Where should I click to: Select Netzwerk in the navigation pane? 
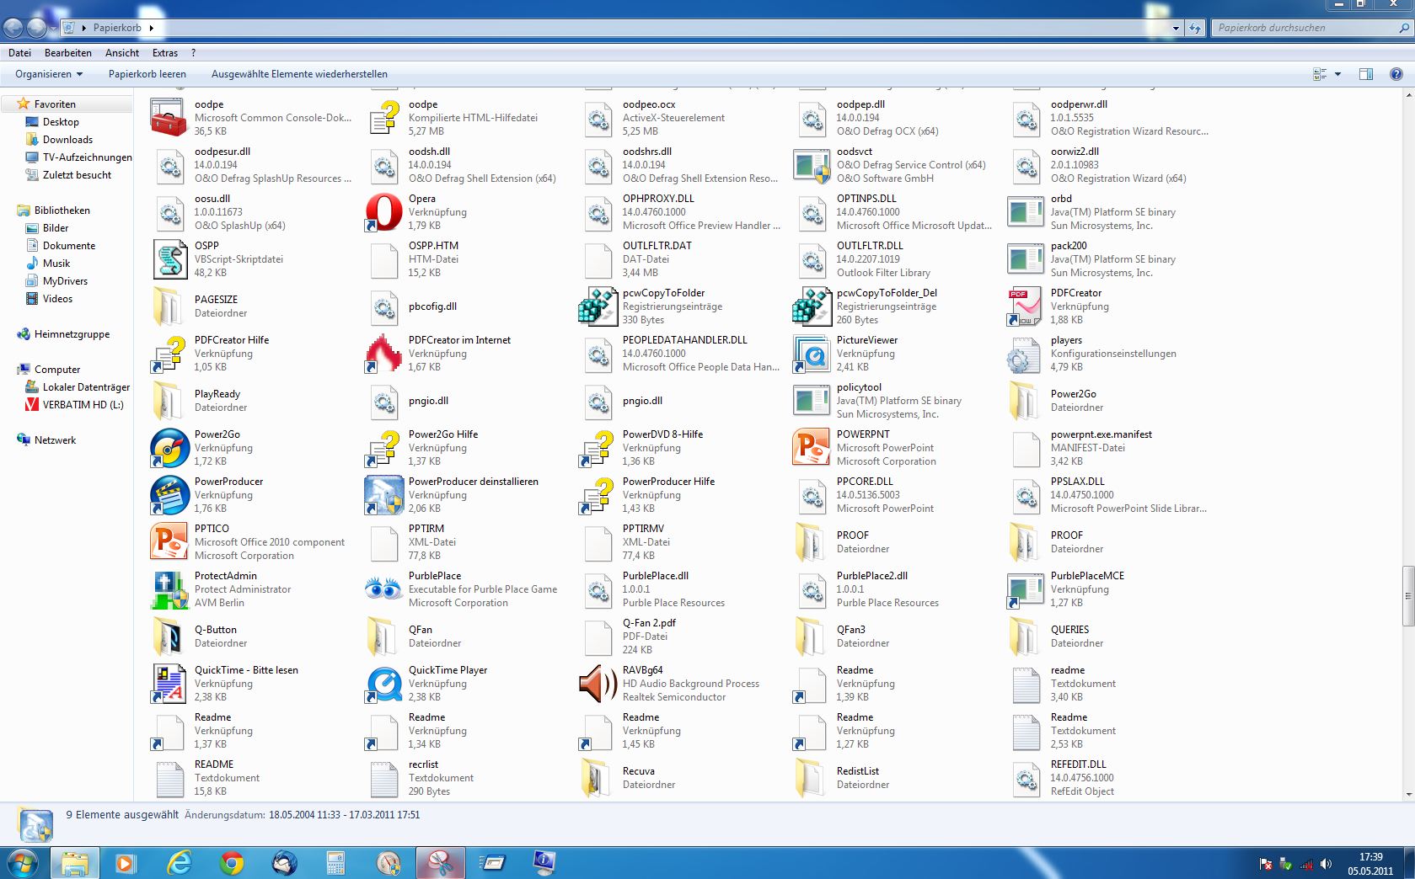(55, 440)
